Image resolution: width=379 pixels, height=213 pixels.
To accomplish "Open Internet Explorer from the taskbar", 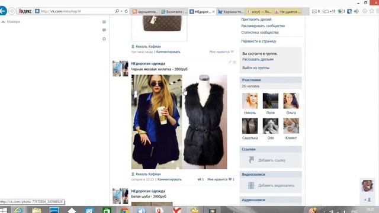I will click(18, 211).
